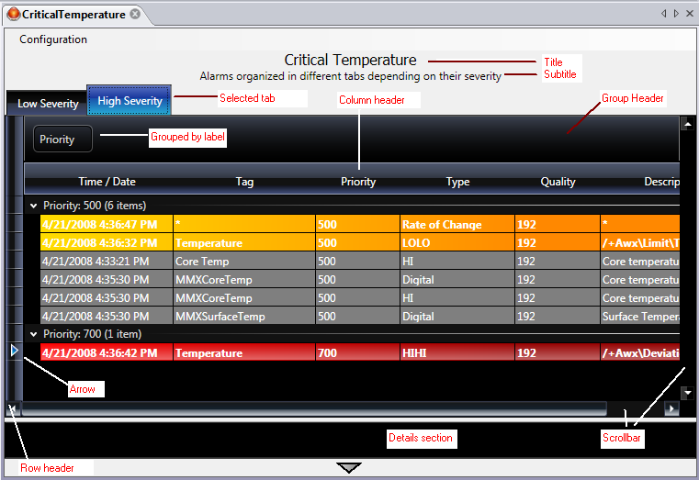Screen dimensions: 699x480
Task: Open the Configuration menu
Action: click(x=53, y=39)
